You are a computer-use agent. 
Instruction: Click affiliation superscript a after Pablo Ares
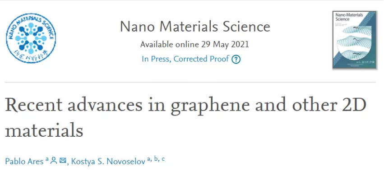pos(47,159)
